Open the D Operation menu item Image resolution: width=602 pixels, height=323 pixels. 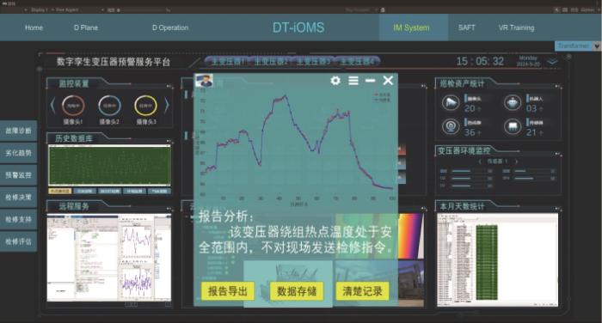pos(170,27)
